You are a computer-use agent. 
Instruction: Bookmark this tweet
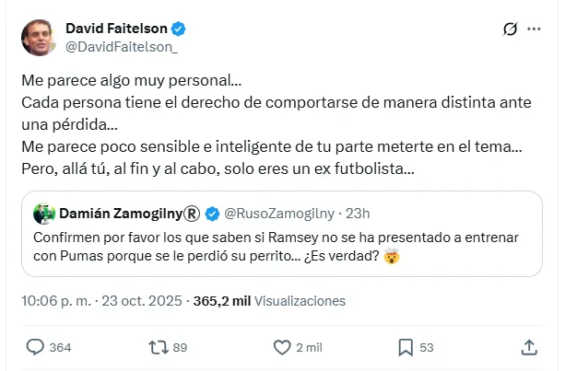pyautogui.click(x=406, y=347)
